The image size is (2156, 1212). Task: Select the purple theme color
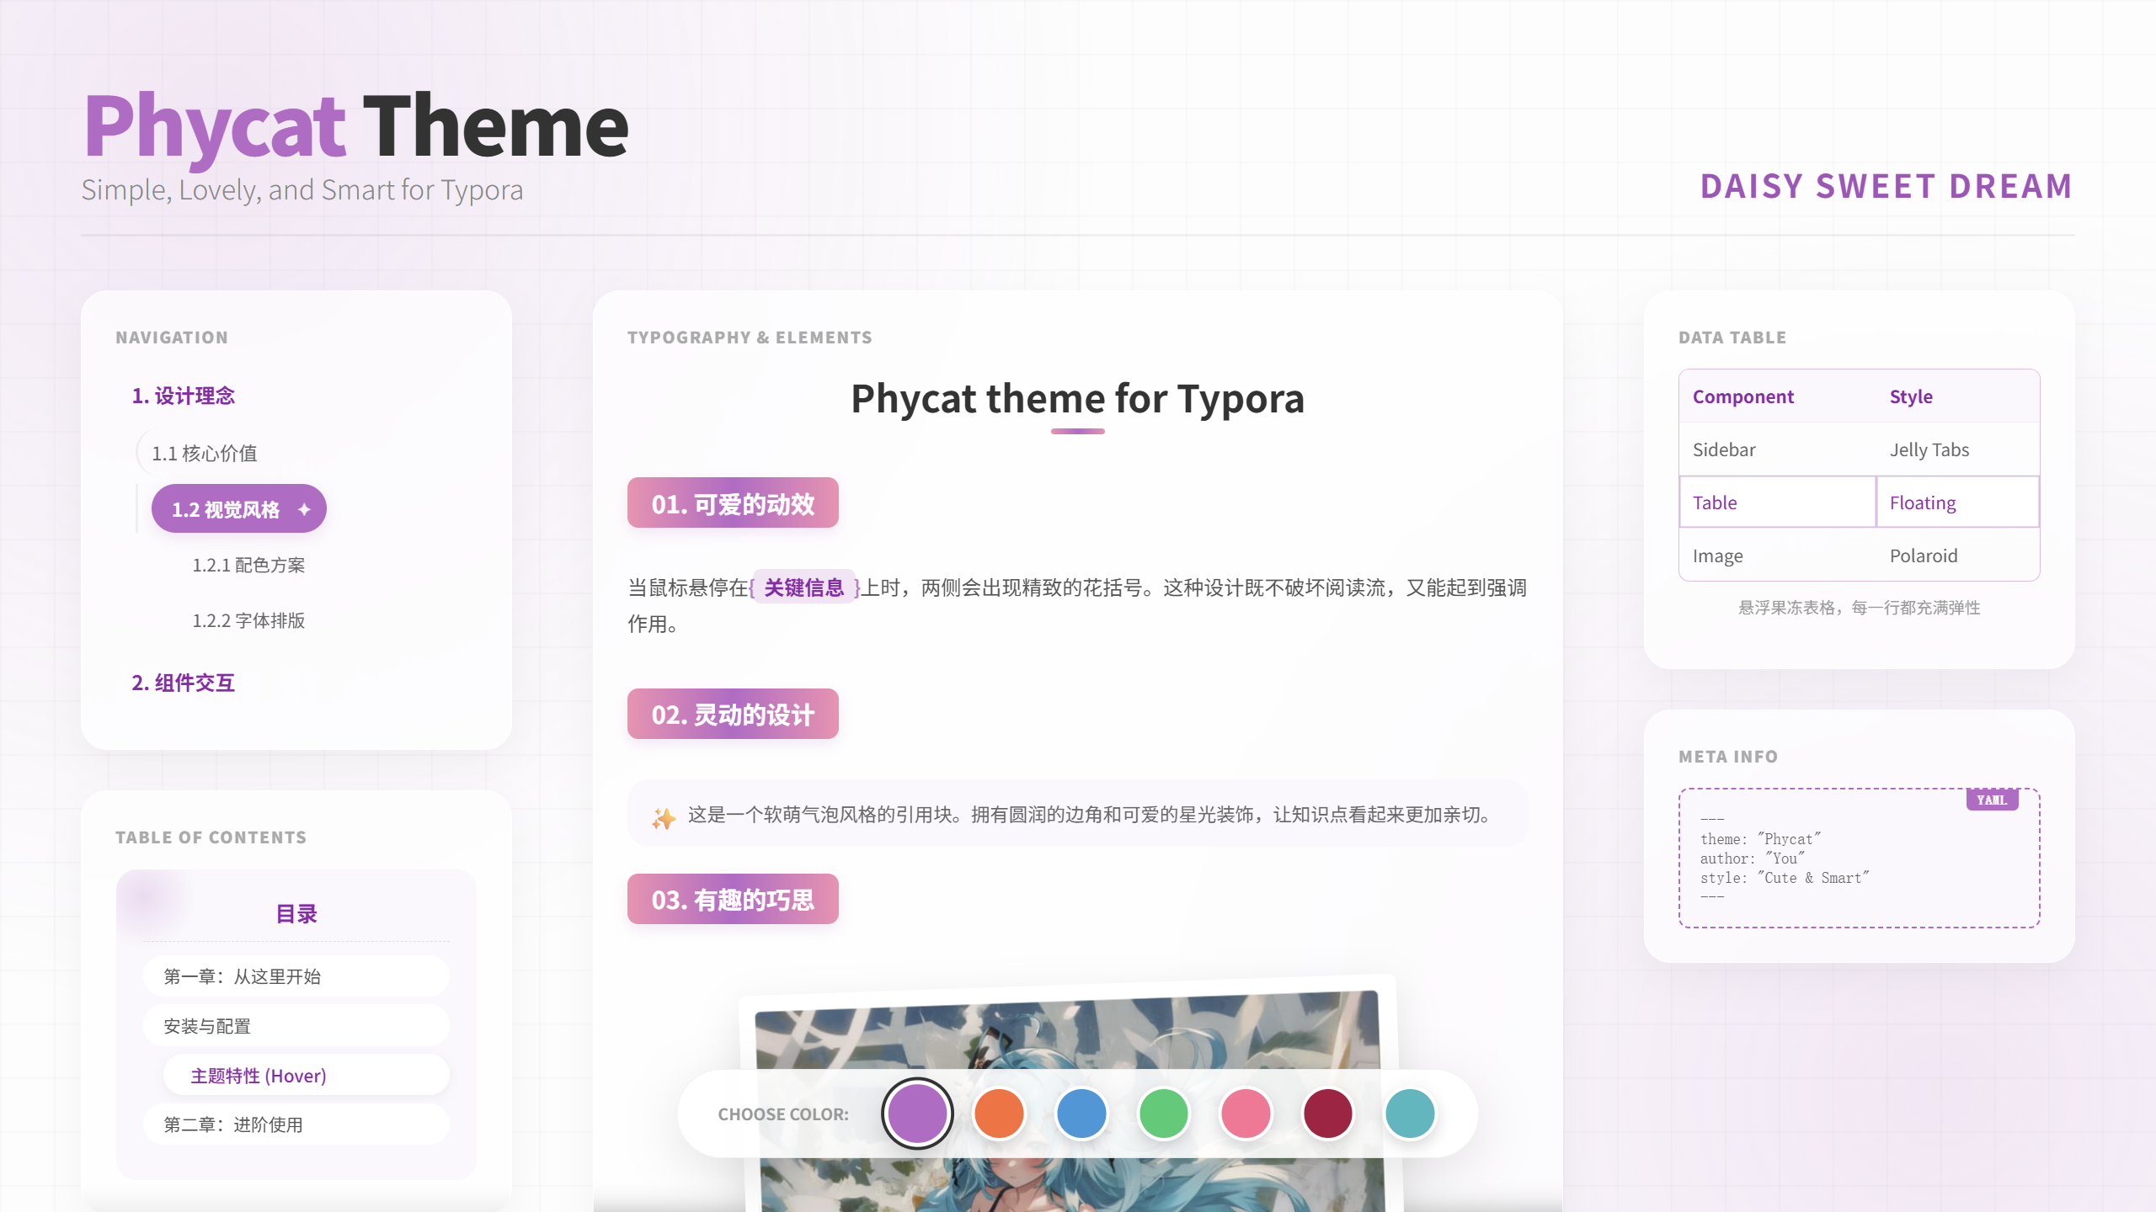(917, 1114)
